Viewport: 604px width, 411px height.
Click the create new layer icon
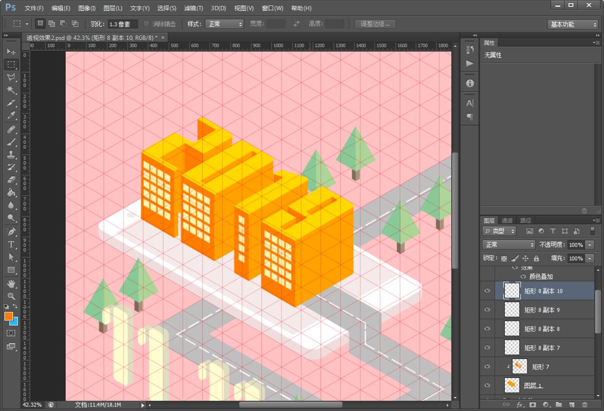[x=572, y=404]
